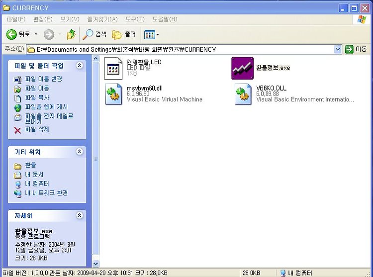Go up one folder level with the up-folder icon
Viewport: 373px width, 277px height.
point(71,34)
